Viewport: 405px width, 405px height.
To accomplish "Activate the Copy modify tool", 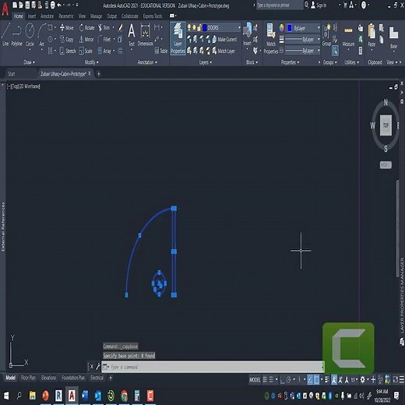I will [66, 40].
